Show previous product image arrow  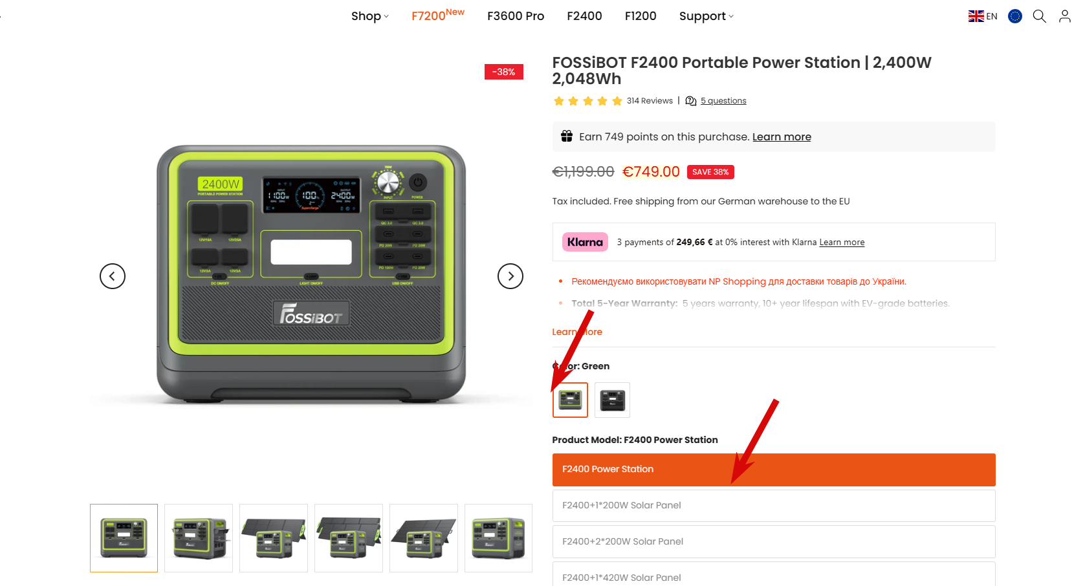(113, 276)
